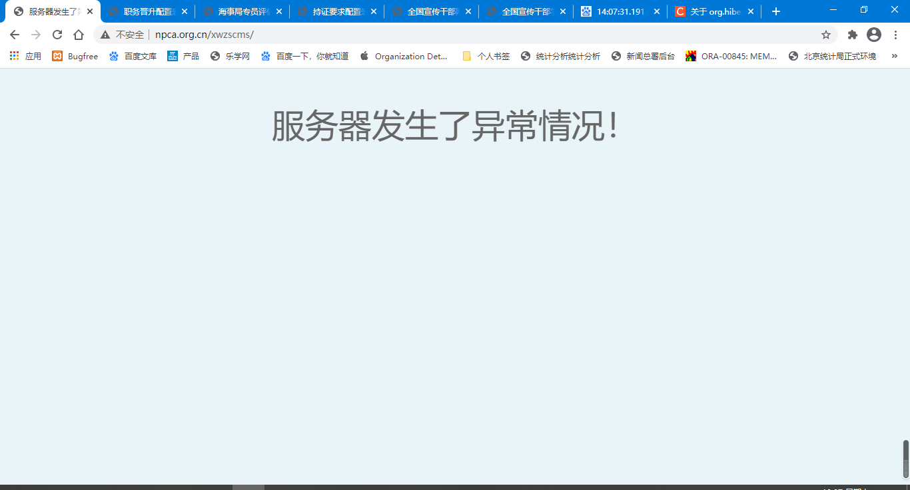
Task: Close the 关于 org.hibe tab
Action: tap(751, 11)
